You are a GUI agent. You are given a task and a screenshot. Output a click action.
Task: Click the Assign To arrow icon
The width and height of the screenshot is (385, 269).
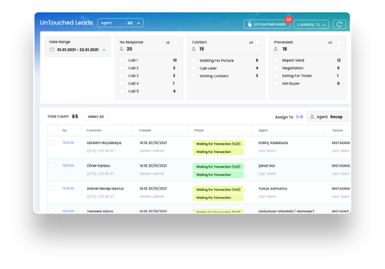coord(300,117)
